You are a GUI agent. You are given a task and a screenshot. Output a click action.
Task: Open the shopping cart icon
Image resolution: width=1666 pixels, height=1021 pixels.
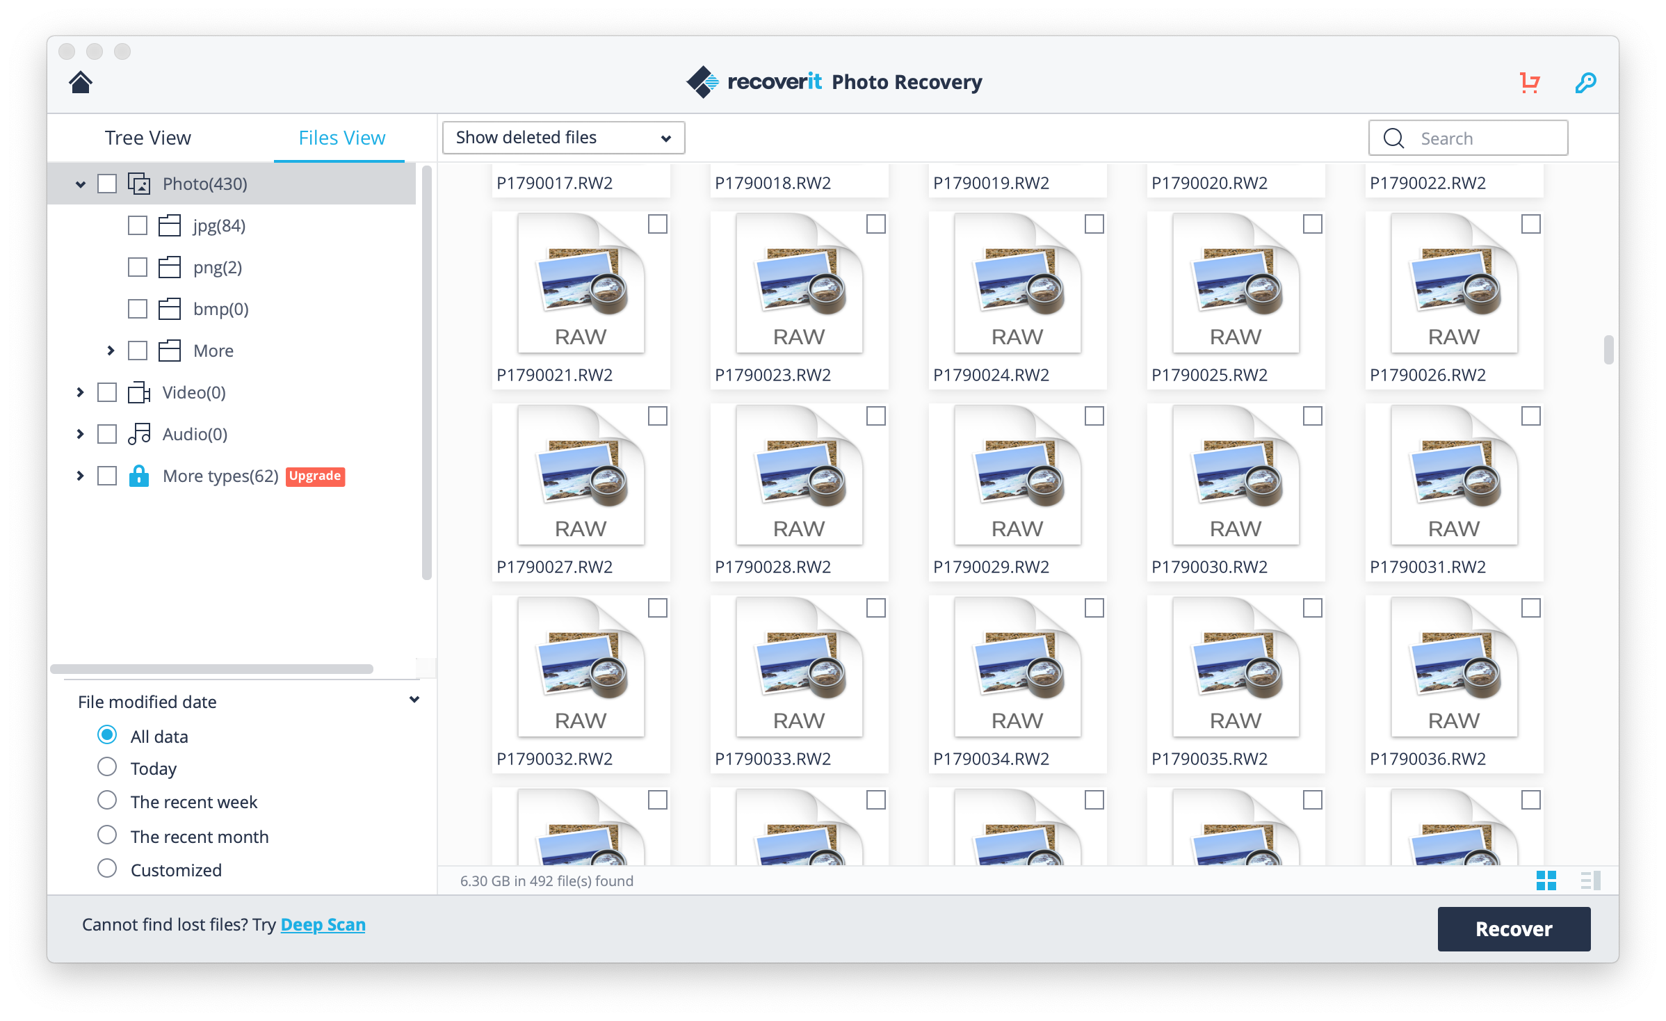[x=1529, y=83]
